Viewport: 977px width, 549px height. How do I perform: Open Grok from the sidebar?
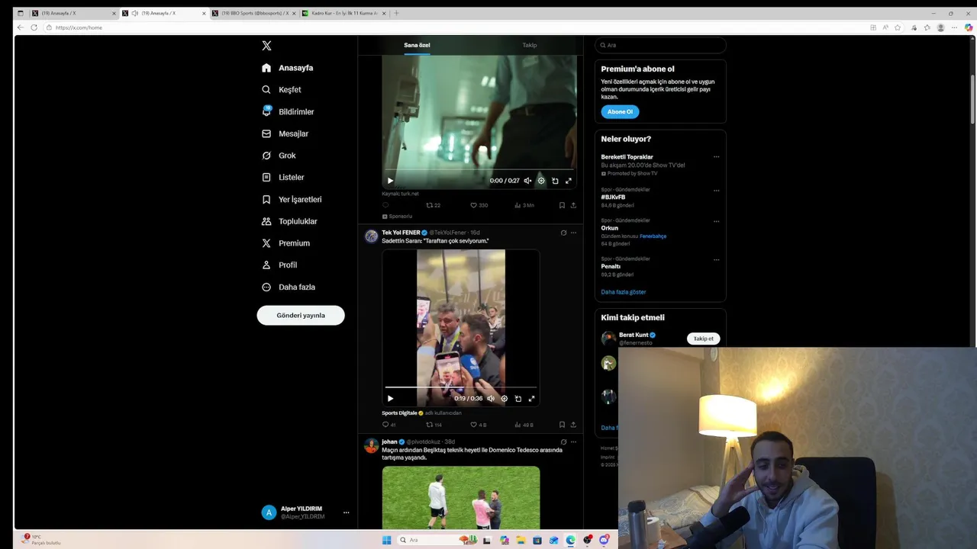tap(279, 156)
